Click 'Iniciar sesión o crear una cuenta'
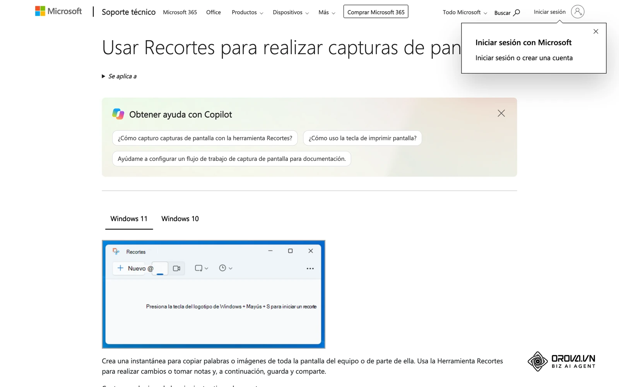Image resolution: width=619 pixels, height=387 pixels. (x=524, y=58)
